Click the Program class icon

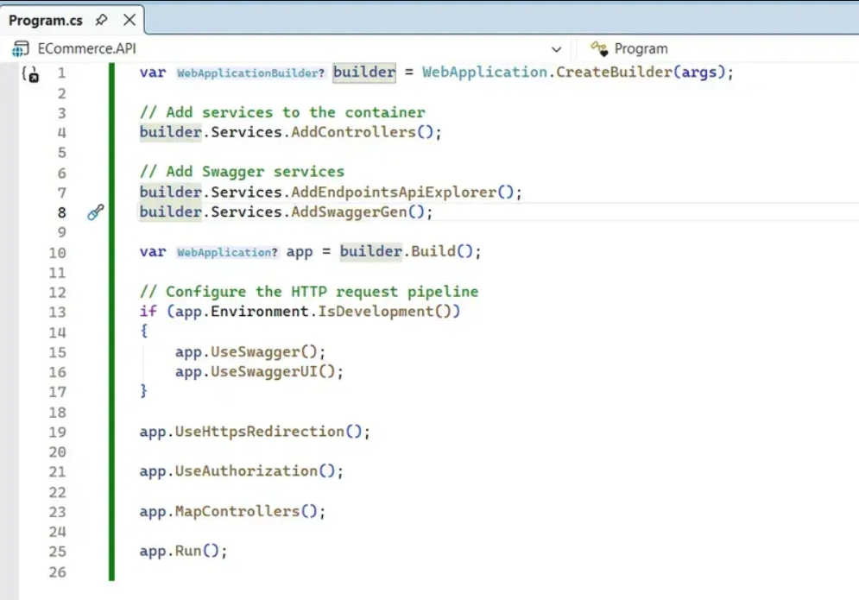tap(599, 48)
